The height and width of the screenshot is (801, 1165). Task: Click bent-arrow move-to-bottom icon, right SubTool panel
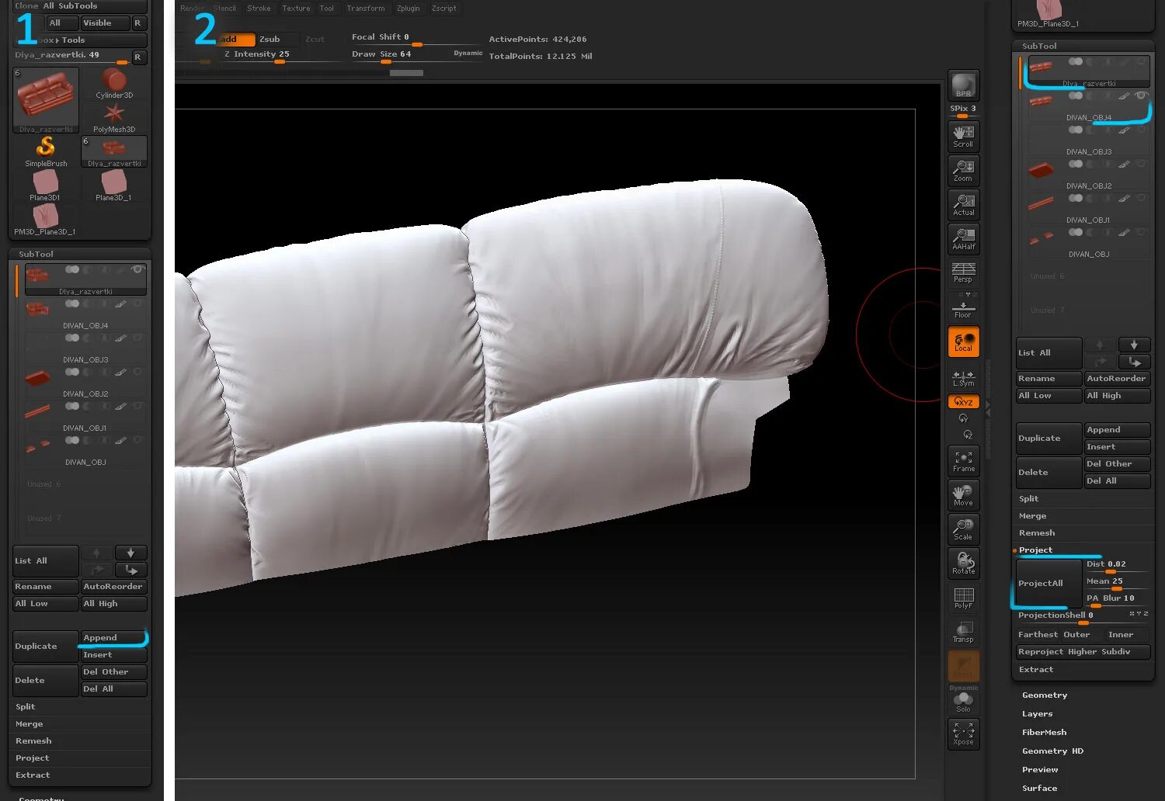1134,362
